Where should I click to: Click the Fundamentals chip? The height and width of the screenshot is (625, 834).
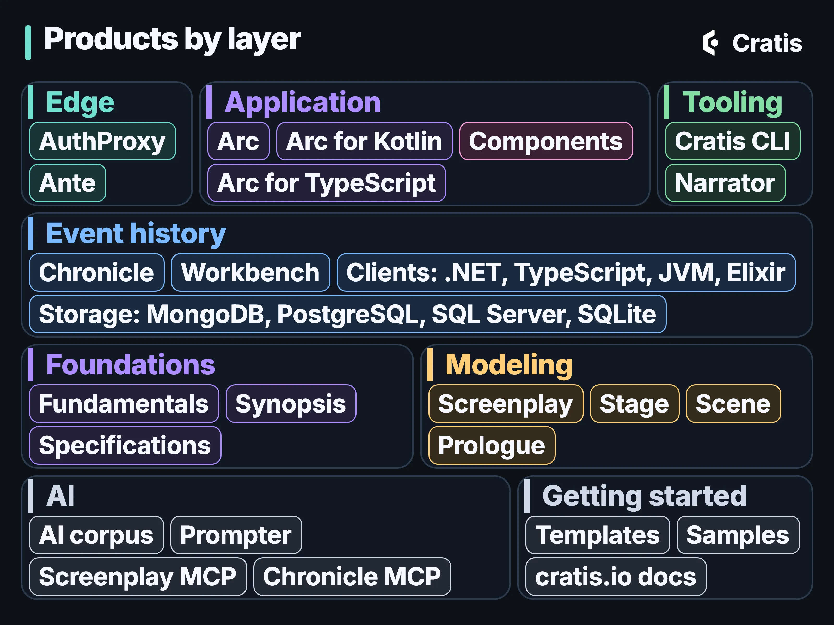[x=124, y=404]
